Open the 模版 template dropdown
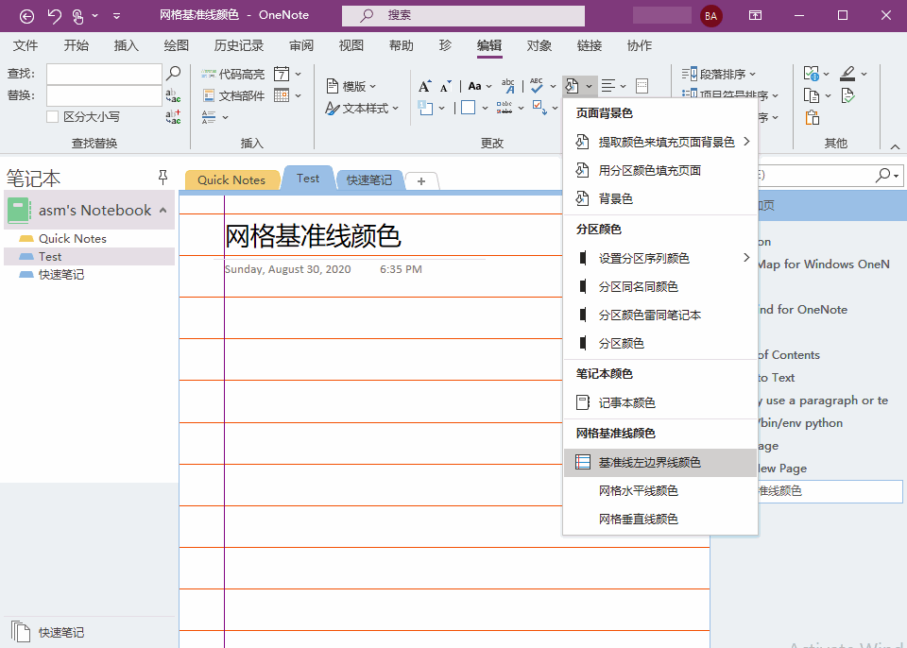The image size is (907, 648). click(351, 86)
